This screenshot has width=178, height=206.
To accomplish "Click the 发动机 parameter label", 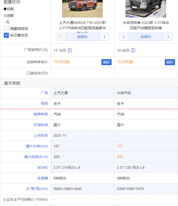I will click(43, 168).
